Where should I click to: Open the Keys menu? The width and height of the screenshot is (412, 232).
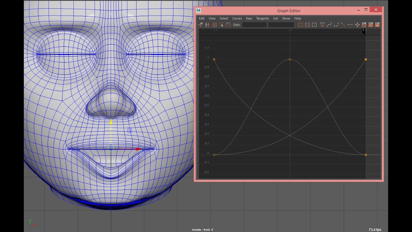click(249, 18)
